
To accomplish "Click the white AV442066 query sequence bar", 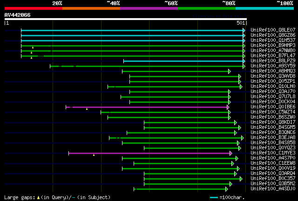I will point(126,19).
